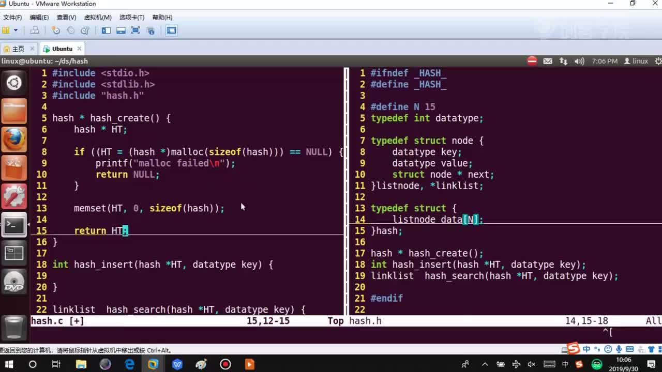The height and width of the screenshot is (372, 662).
Task: Open the touch keyboard tray icon
Action: coord(549,364)
